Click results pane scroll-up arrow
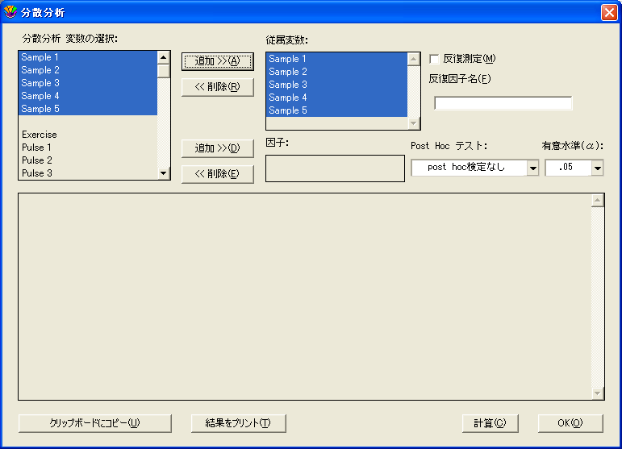 (598, 201)
